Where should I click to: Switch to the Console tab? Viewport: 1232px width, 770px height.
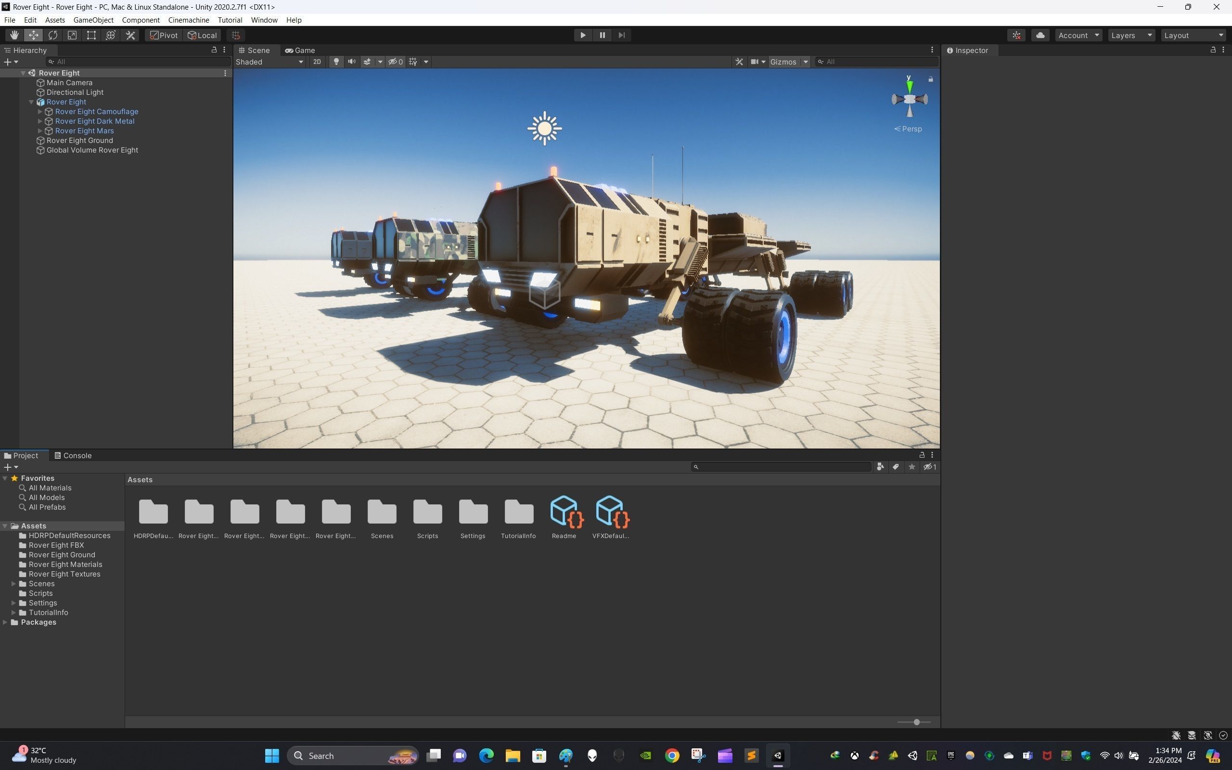73,455
